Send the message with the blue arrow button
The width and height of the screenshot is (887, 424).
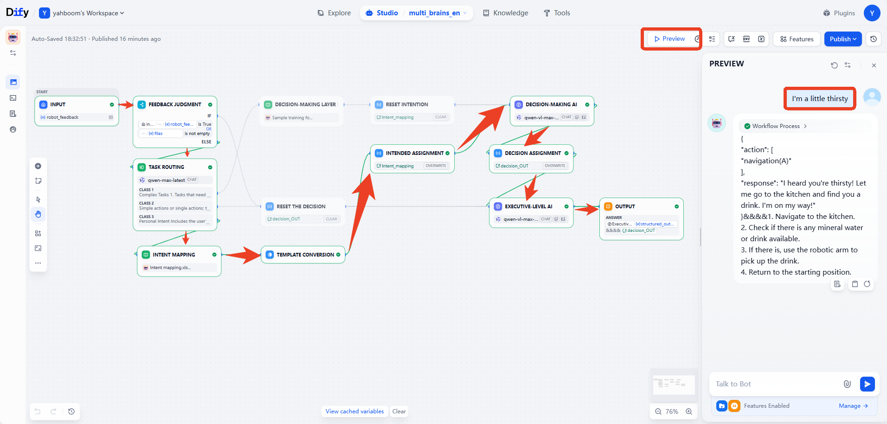coord(867,384)
